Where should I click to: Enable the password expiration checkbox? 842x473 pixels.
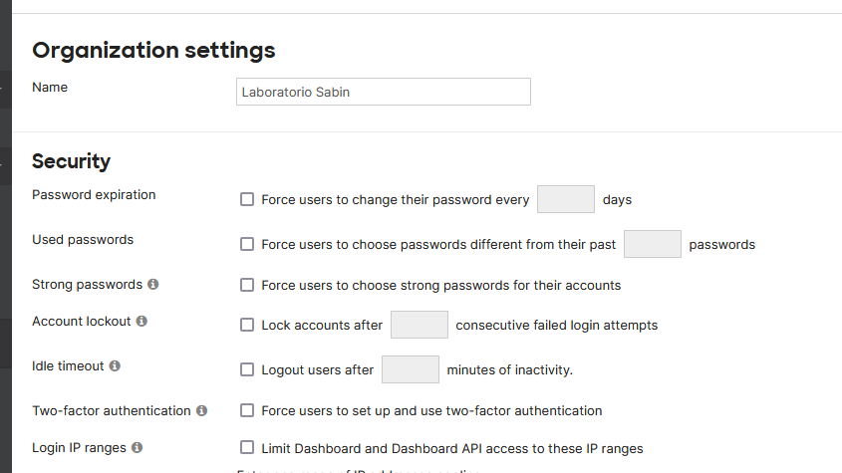pyautogui.click(x=247, y=199)
